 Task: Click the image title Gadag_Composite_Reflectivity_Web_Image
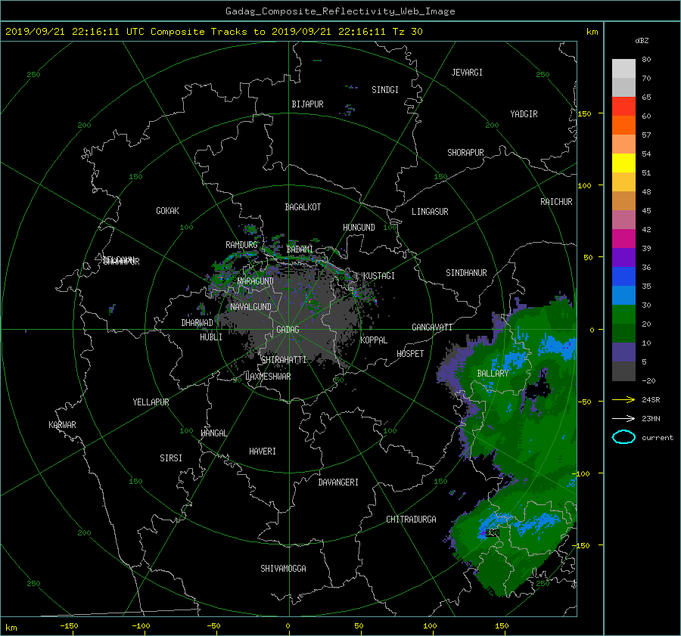pyautogui.click(x=340, y=11)
